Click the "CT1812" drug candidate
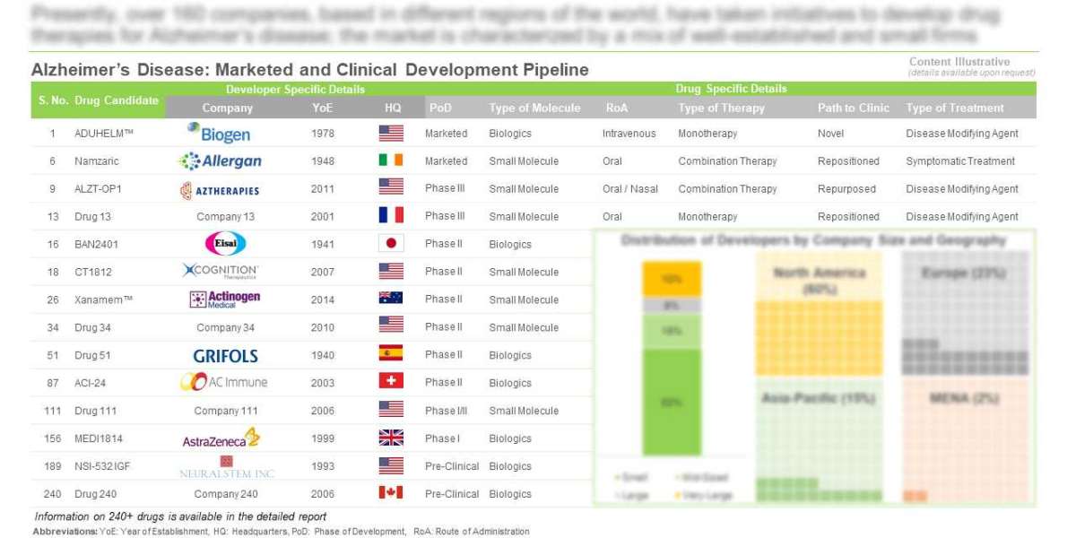 point(92,273)
